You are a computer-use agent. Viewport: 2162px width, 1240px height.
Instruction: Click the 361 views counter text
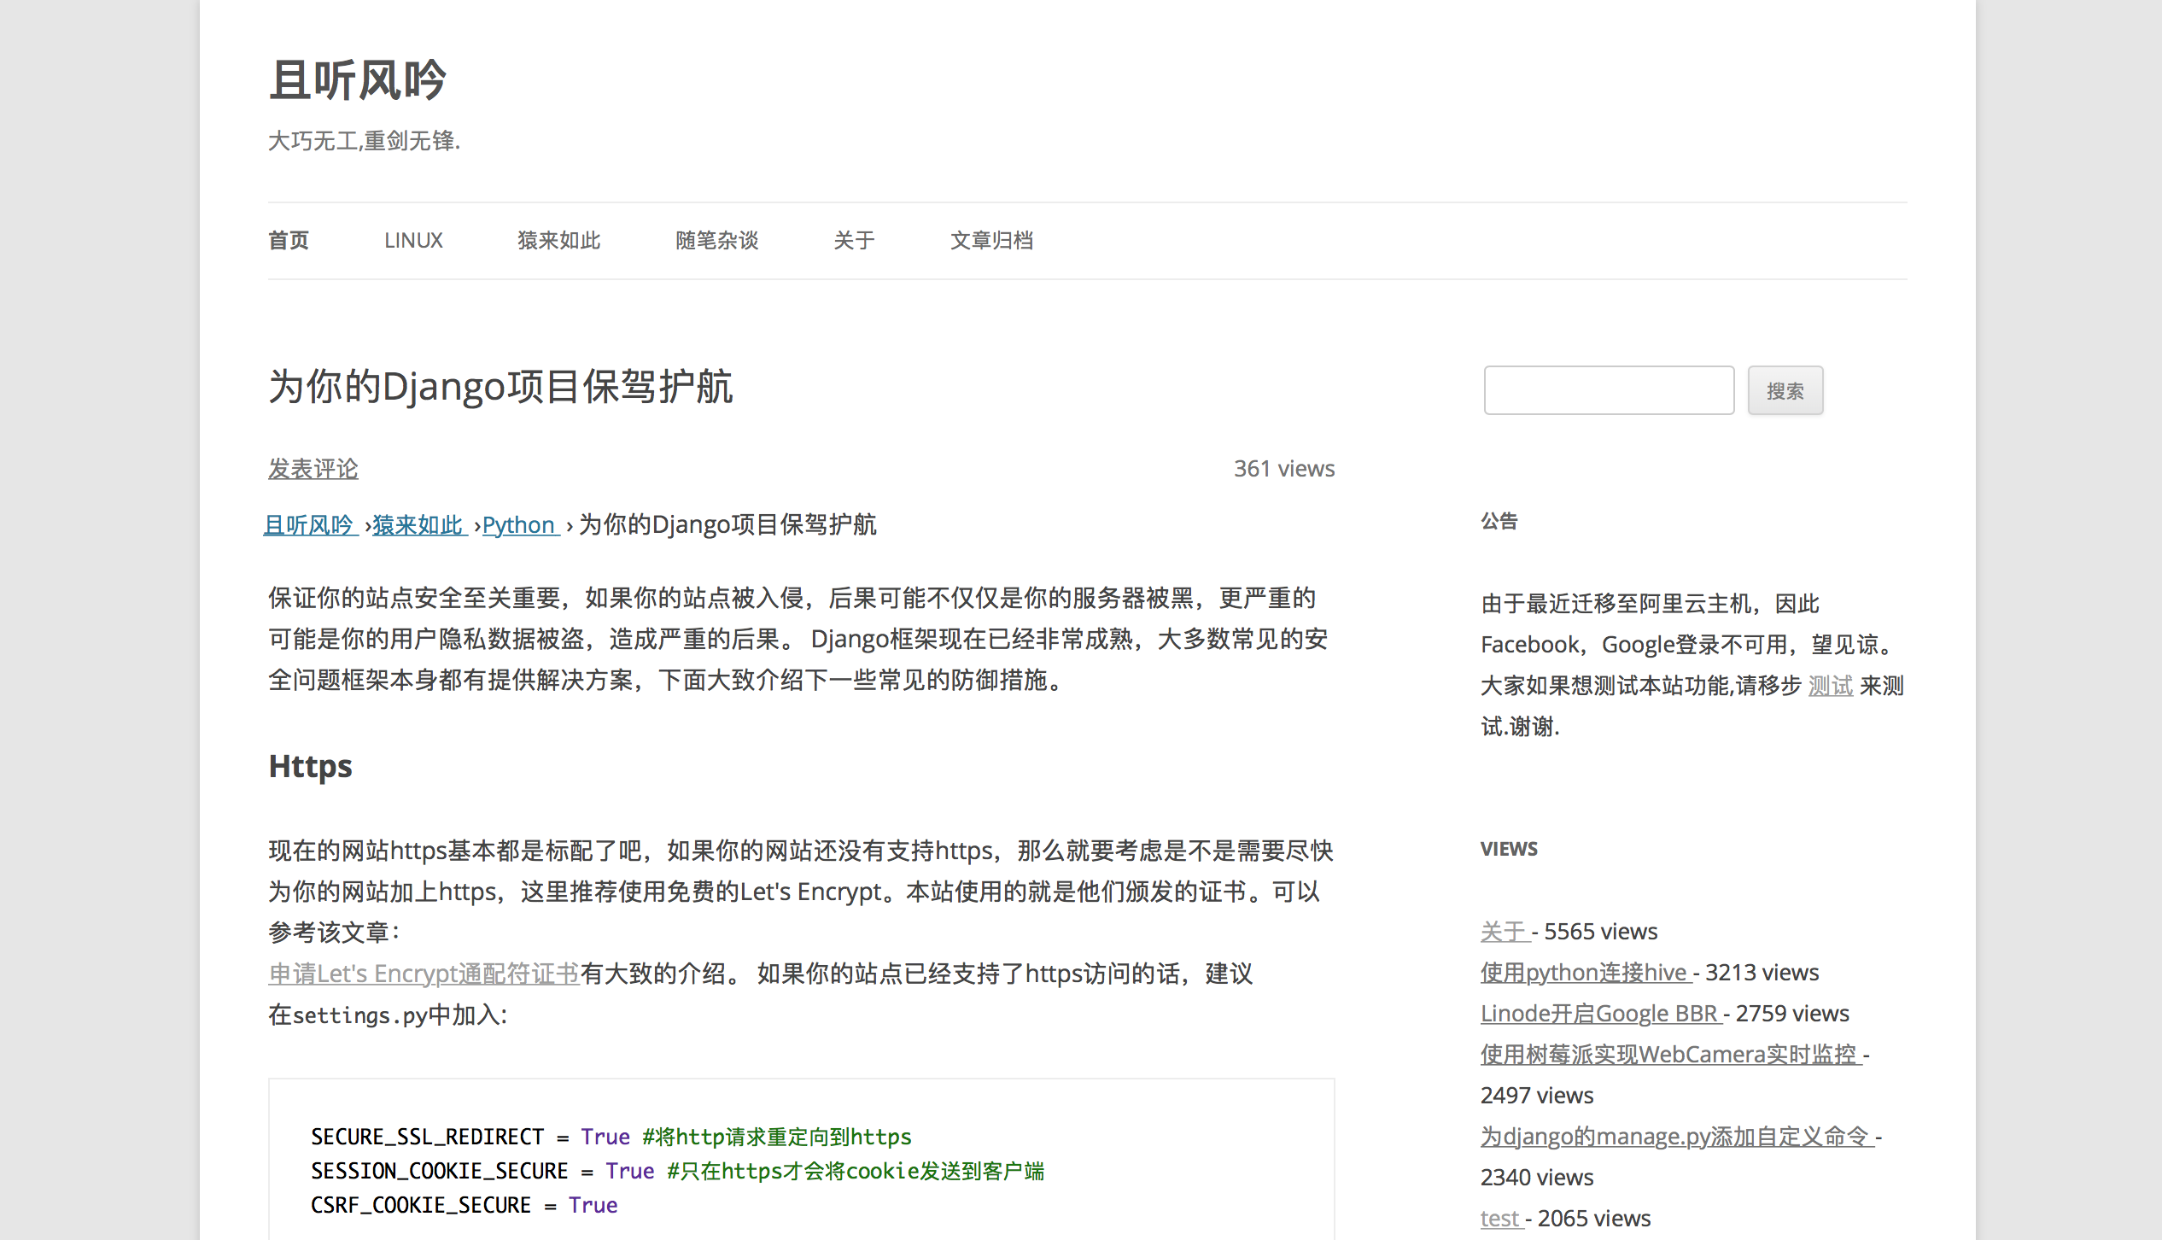tap(1284, 469)
